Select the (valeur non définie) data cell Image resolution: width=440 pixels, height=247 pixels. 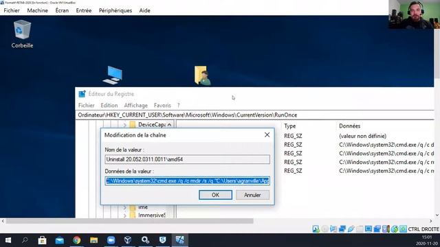[x=362, y=136]
